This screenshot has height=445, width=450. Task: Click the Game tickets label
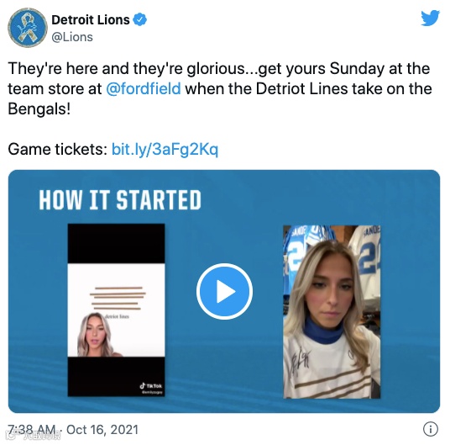point(57,149)
